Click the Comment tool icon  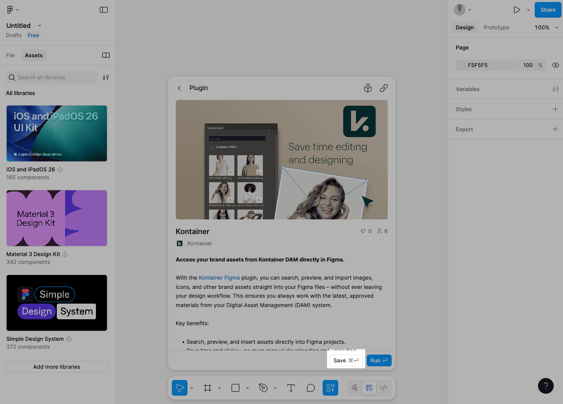[310, 388]
